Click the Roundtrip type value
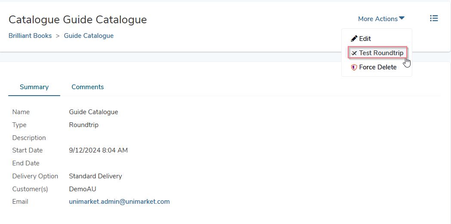Screen dimensions: 451x224 (83, 125)
